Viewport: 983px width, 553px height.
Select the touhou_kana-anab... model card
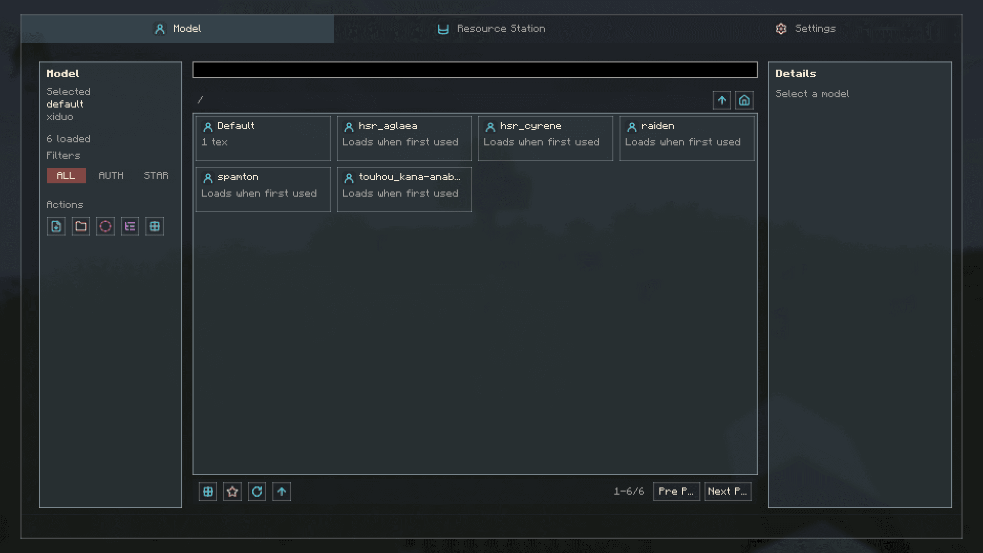click(404, 189)
